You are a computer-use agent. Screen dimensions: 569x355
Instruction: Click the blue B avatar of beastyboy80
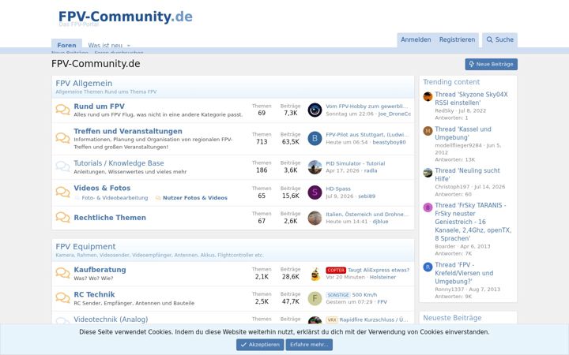[x=315, y=138]
